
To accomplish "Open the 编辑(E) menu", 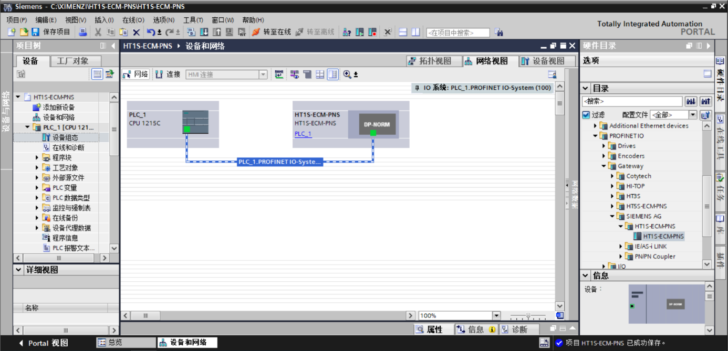I will (x=46, y=20).
